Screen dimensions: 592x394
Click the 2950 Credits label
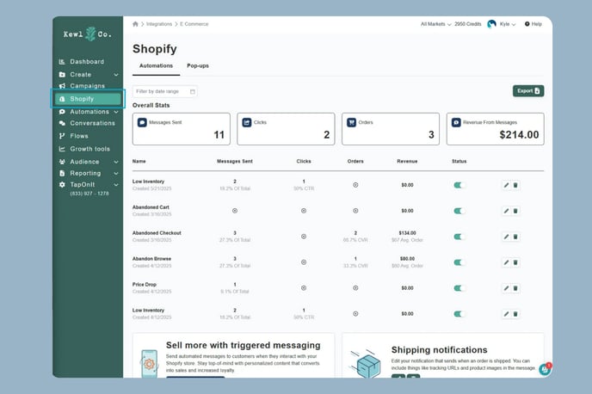click(468, 24)
